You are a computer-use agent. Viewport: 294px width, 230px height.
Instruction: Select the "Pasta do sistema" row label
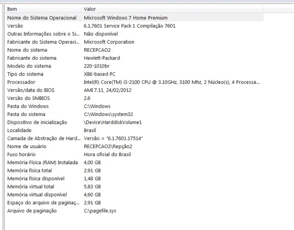tap(26, 115)
